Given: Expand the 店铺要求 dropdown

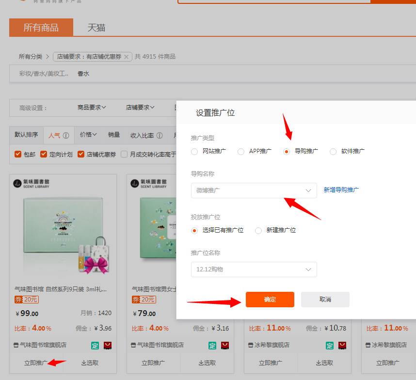Looking at the screenshot, I should point(140,108).
